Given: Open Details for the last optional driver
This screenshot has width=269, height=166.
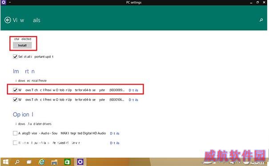Looking at the screenshot, I should 115,143.
